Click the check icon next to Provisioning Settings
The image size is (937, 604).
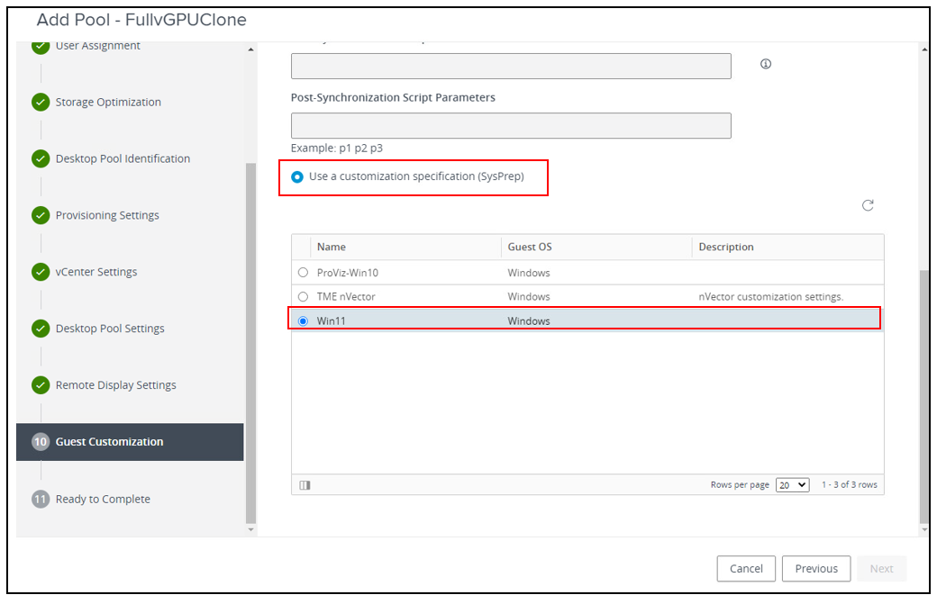(x=41, y=215)
